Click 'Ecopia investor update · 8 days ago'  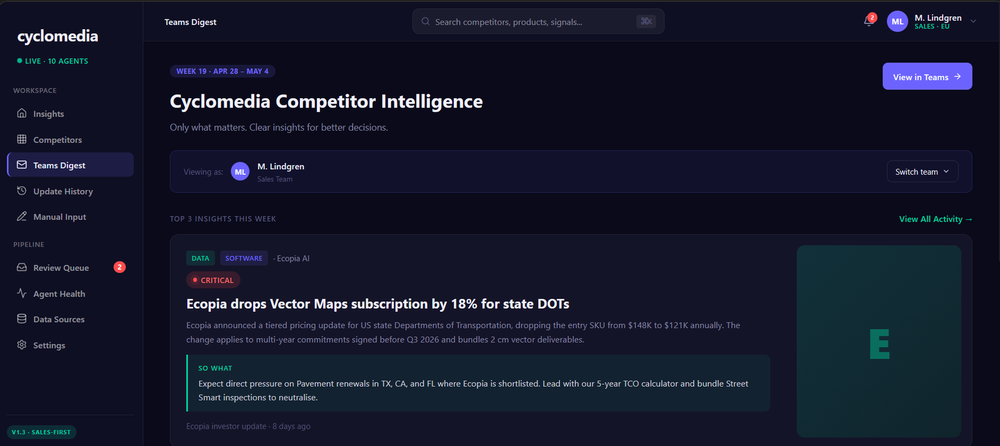point(248,426)
